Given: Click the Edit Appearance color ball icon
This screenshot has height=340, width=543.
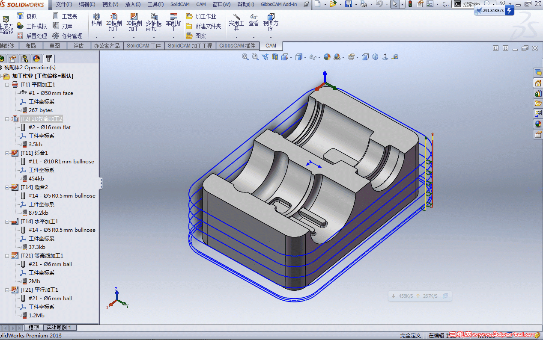Looking at the screenshot, I should [x=327, y=57].
